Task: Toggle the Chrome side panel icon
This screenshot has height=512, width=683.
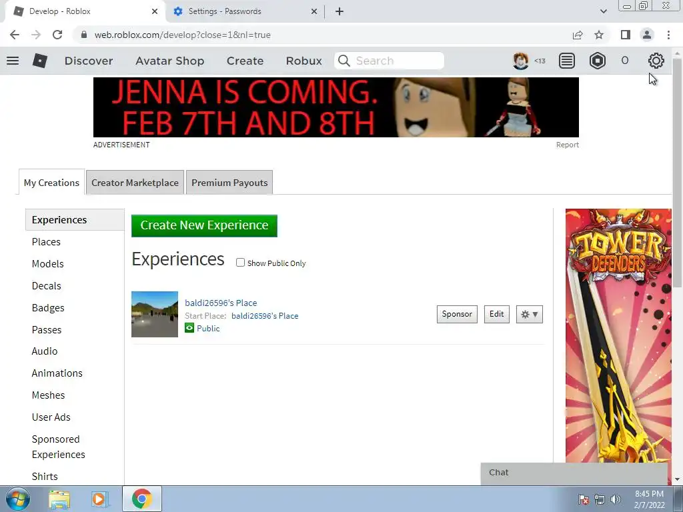Action: pyautogui.click(x=626, y=35)
